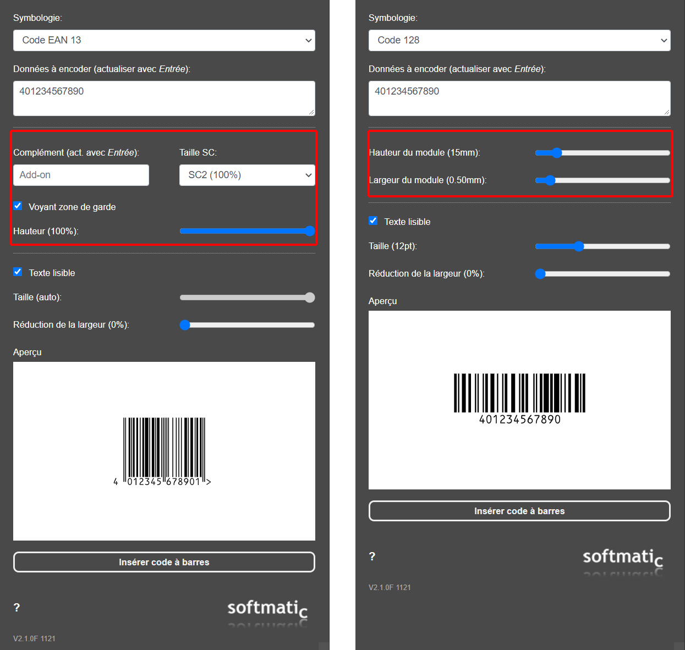Image resolution: width=685 pixels, height=650 pixels.
Task: Click the Code 128 barcode preview image
Action: (519, 400)
